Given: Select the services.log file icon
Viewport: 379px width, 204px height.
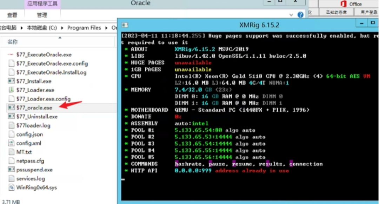Looking at the screenshot, I should click(11, 178).
